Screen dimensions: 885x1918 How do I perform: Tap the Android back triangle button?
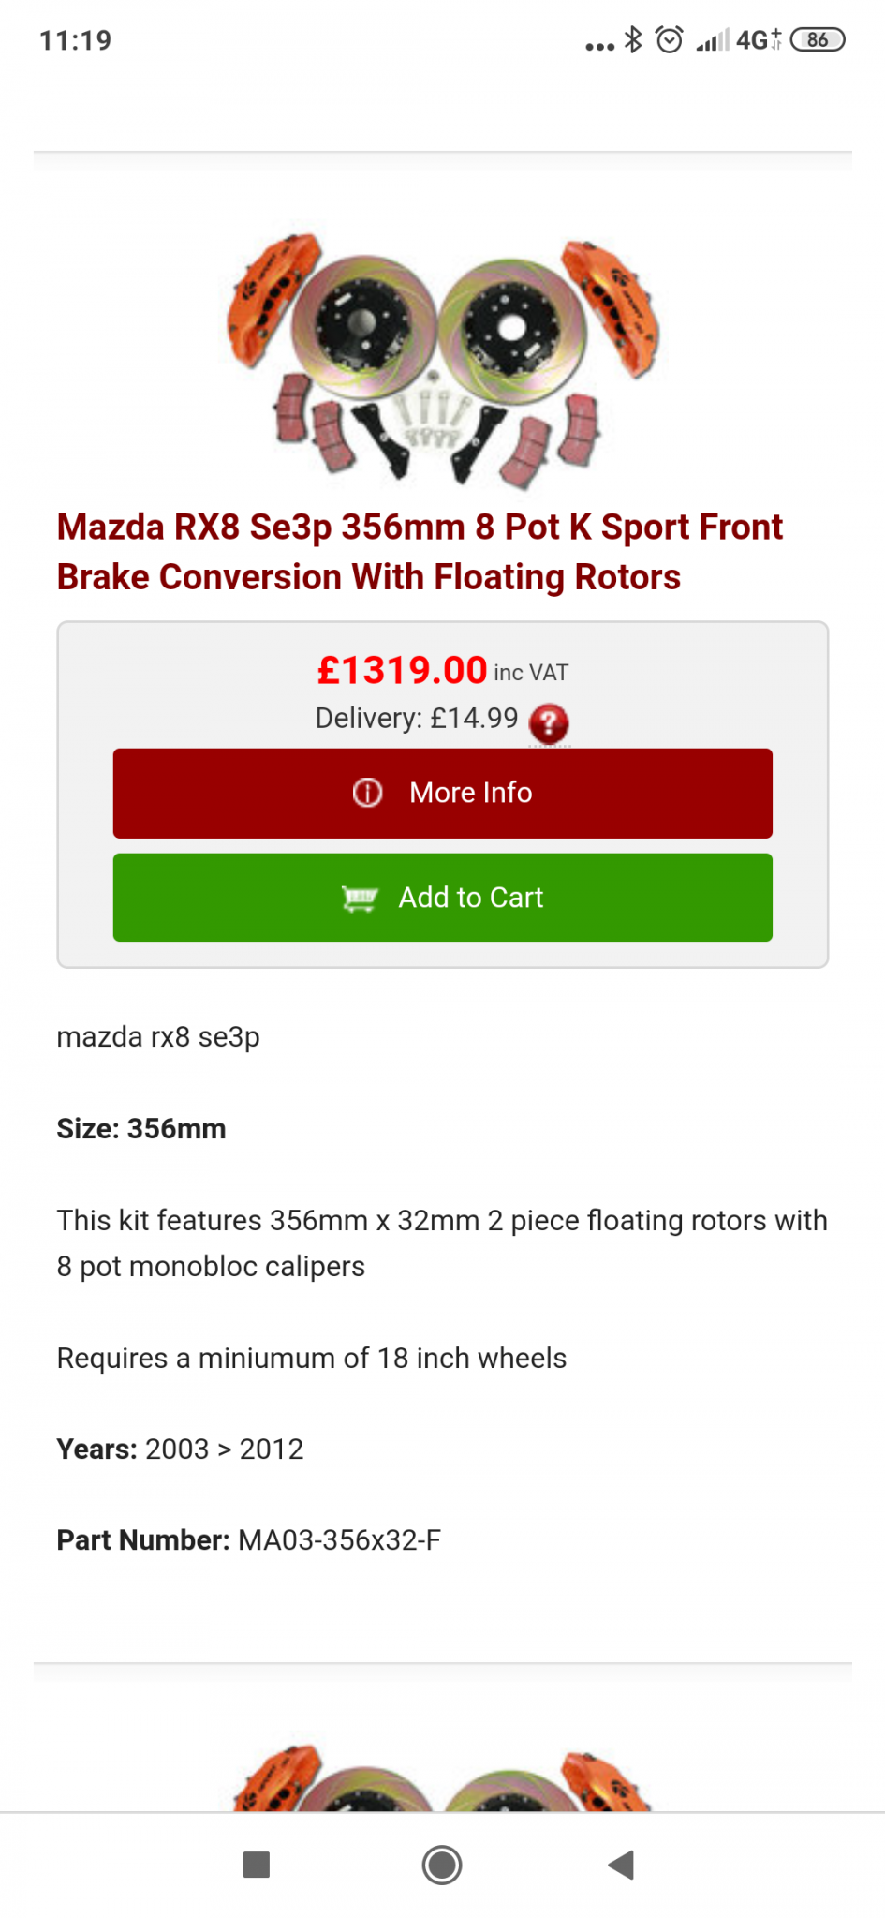(x=621, y=1865)
